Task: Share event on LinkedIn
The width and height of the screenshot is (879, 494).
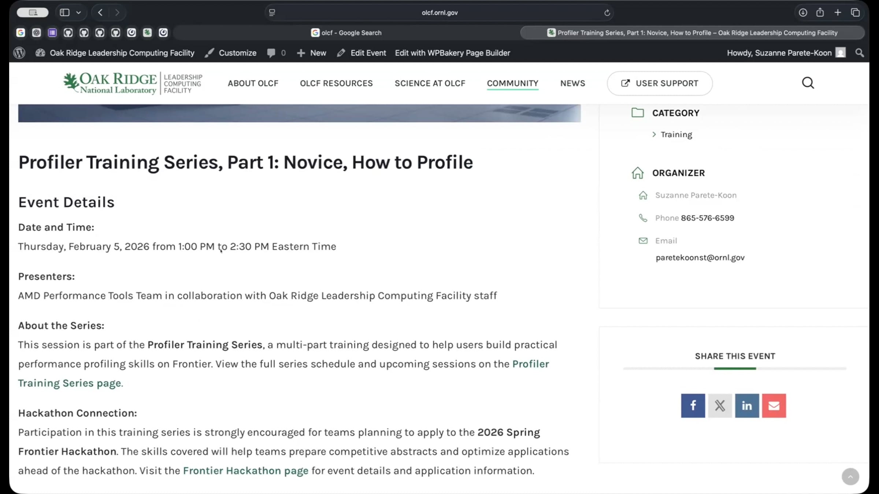Action: [x=747, y=405]
